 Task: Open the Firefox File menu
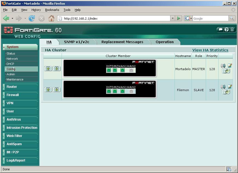point(5,10)
